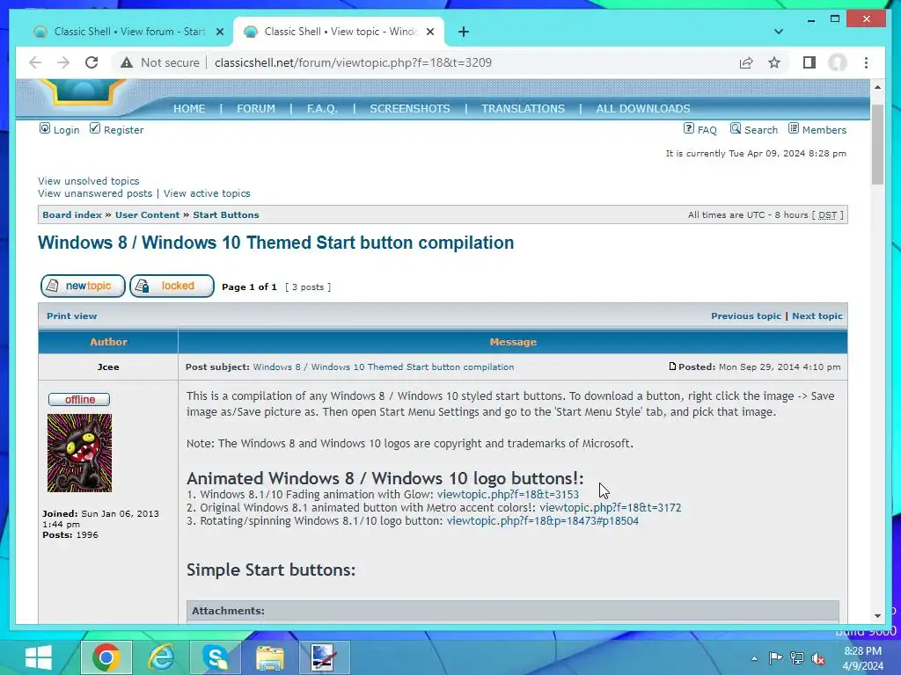Click Jcee's cat avatar image

pyautogui.click(x=79, y=453)
